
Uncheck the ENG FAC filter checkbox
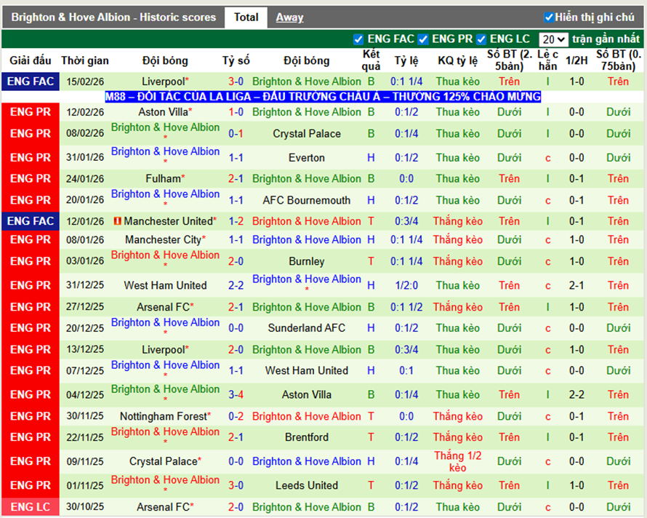pyautogui.click(x=358, y=39)
